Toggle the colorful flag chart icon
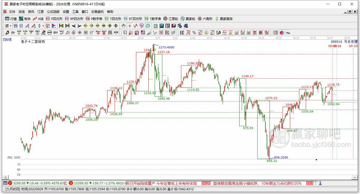This screenshot has width=360, height=194. (x=54, y=26)
